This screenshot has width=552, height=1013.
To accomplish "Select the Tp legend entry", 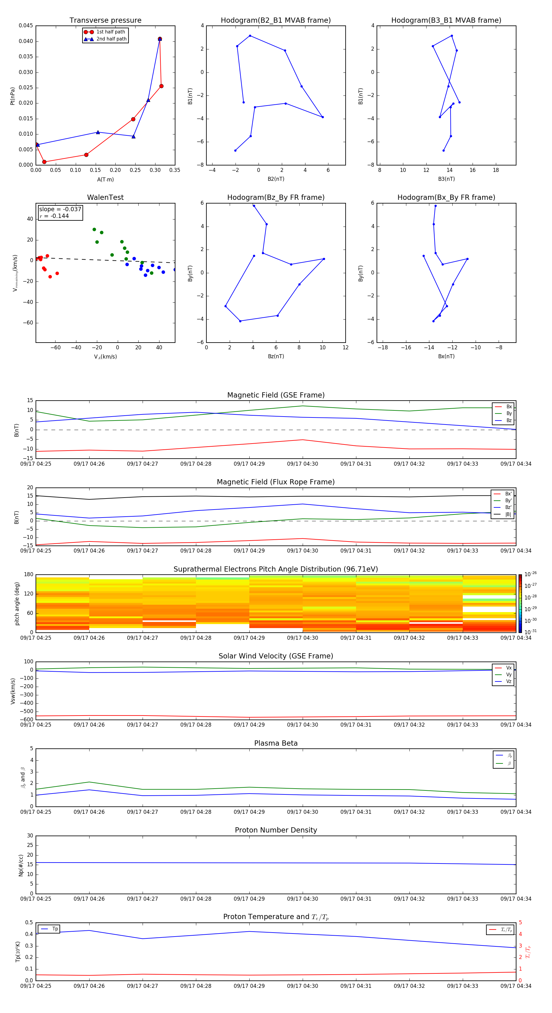I will 49,929.
